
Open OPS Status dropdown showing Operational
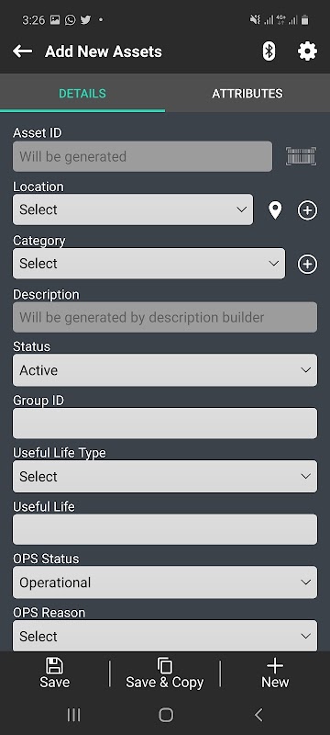click(164, 582)
